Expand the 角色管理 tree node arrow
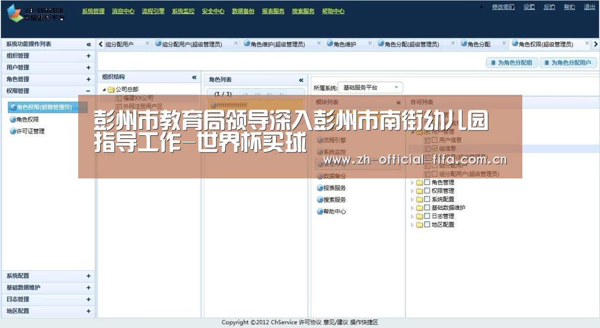 (412, 183)
